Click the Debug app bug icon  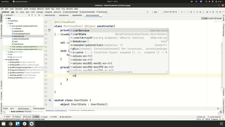(x=191, y=12)
